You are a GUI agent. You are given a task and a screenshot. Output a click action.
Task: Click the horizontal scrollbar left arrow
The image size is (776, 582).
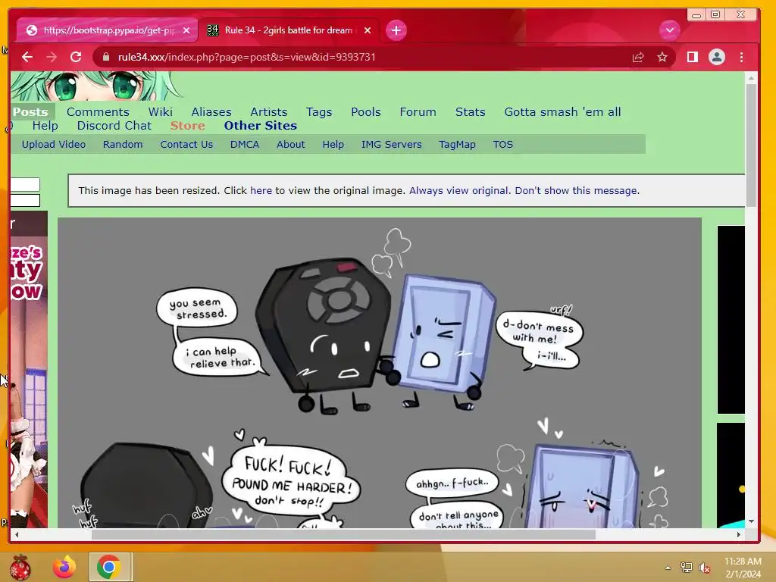click(x=17, y=534)
